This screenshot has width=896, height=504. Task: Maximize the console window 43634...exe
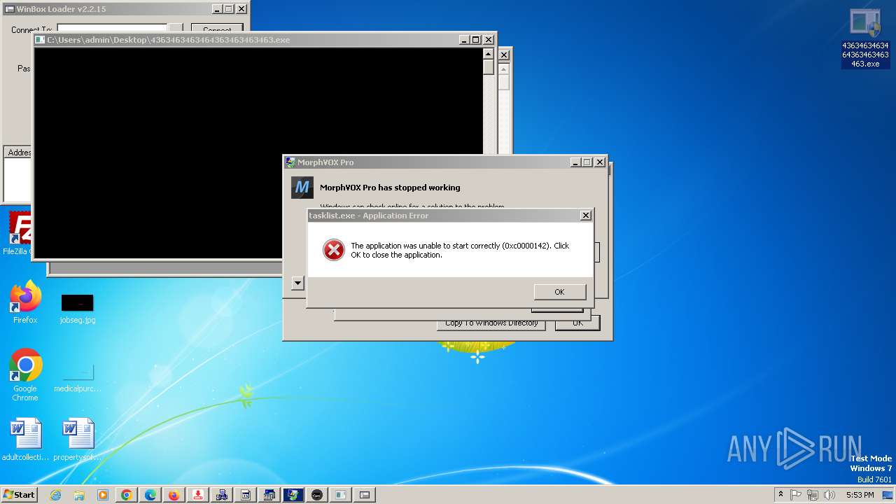(x=476, y=40)
